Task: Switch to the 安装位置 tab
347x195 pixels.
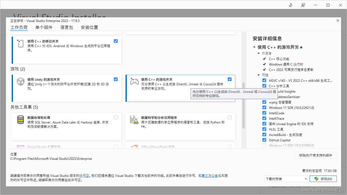Action: tap(89, 27)
